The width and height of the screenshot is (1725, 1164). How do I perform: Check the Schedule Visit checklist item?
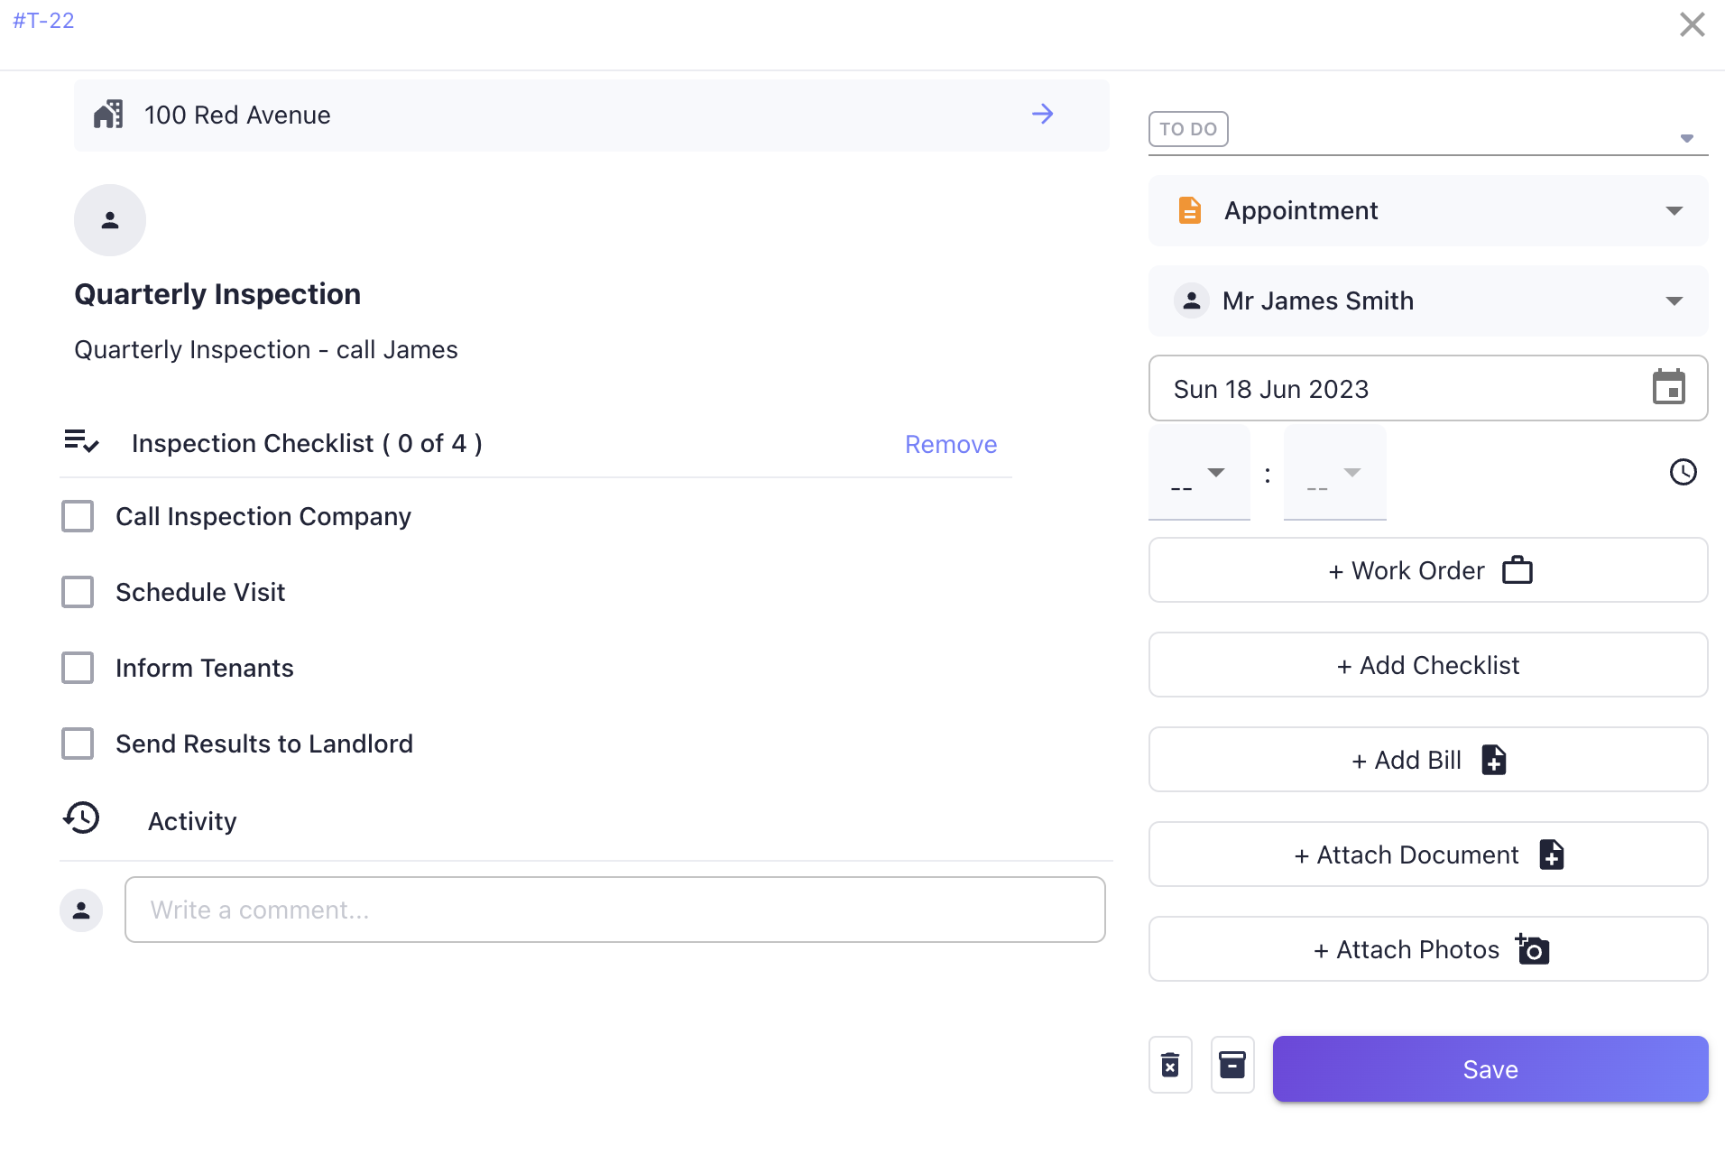click(78, 592)
